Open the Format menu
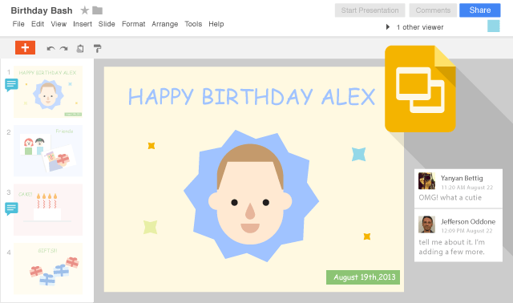This screenshot has height=303, width=513. coord(134,24)
